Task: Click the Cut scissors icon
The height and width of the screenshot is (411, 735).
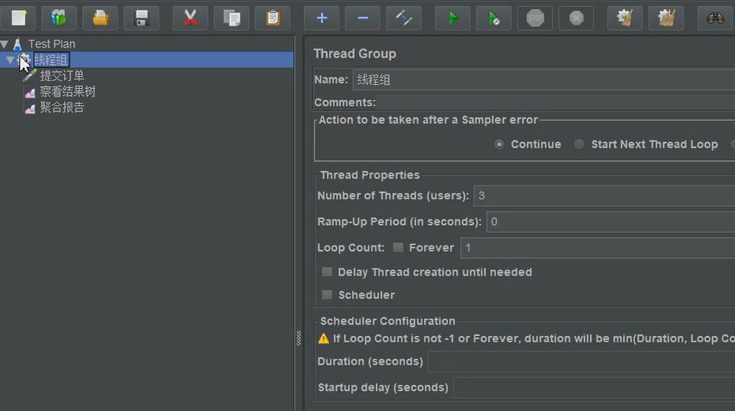Action: click(190, 18)
